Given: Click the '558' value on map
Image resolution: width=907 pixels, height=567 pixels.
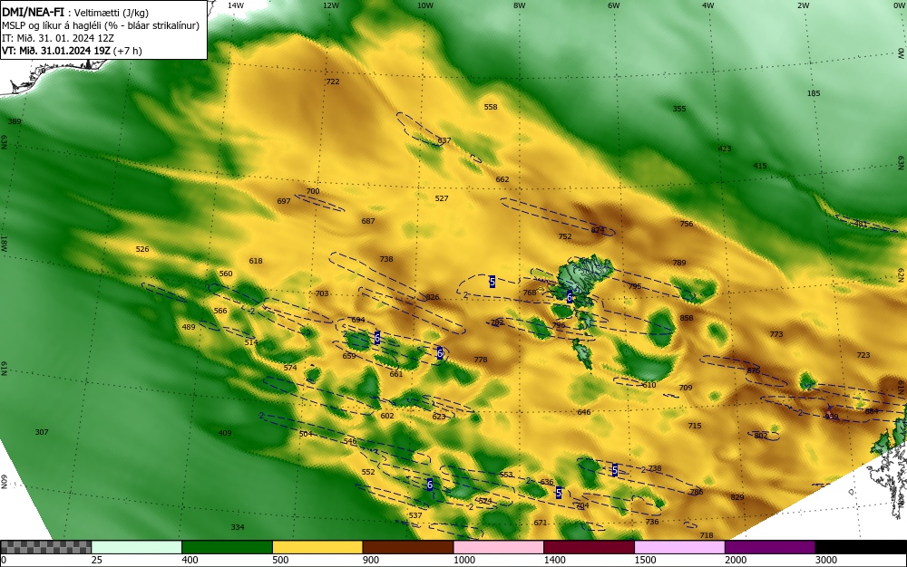Looking at the screenshot, I should (491, 107).
